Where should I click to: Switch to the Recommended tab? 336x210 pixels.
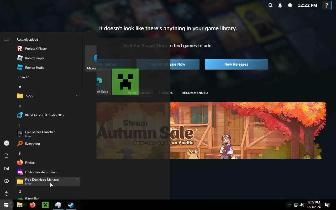(195, 93)
